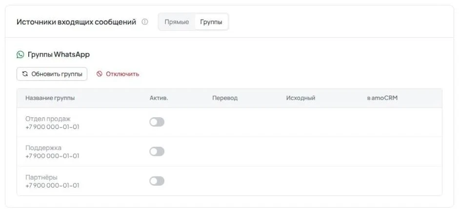Click the Отключить link
459x213 pixels.
[118, 74]
